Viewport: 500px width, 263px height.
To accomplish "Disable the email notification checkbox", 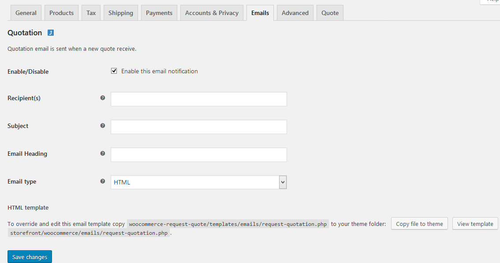I will (114, 71).
